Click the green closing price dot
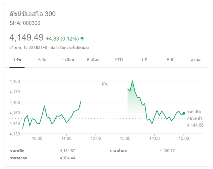The width and height of the screenshot is (213, 169). pos(184,113)
